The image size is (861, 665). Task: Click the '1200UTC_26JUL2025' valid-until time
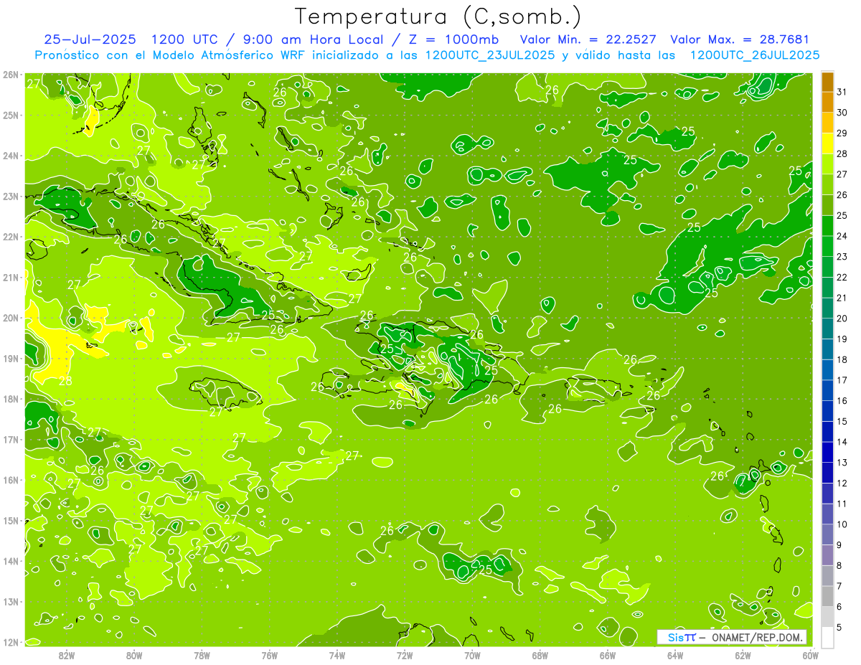[x=755, y=55]
